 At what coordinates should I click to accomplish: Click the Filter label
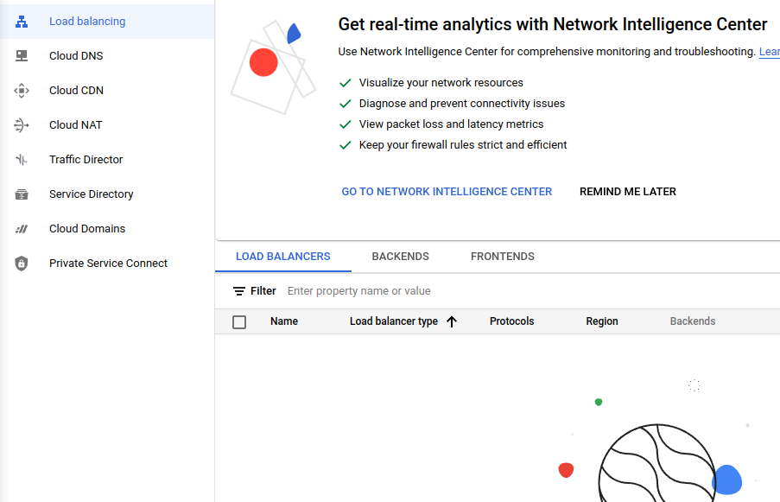263,291
